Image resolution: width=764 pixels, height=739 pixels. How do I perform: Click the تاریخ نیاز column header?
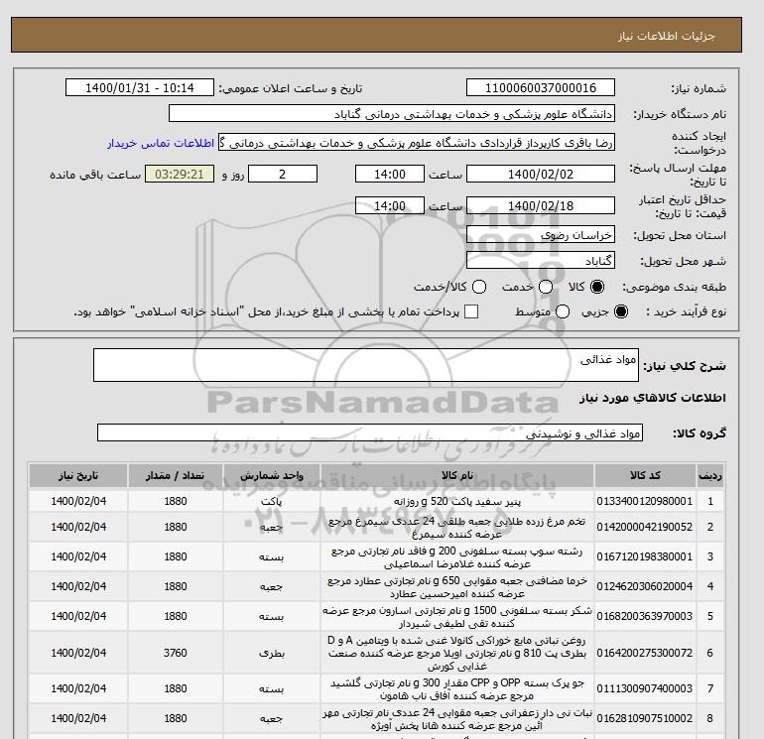coord(78,475)
